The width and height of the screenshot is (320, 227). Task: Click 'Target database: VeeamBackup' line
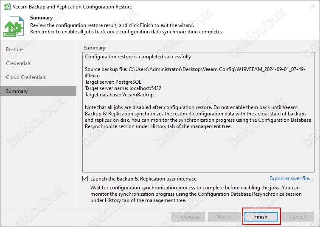pyautogui.click(x=119, y=95)
